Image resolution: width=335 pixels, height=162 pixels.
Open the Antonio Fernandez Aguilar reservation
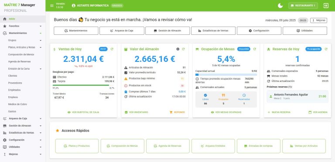297,96
